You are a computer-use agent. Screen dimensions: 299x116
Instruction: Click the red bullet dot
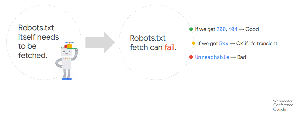(x=191, y=57)
